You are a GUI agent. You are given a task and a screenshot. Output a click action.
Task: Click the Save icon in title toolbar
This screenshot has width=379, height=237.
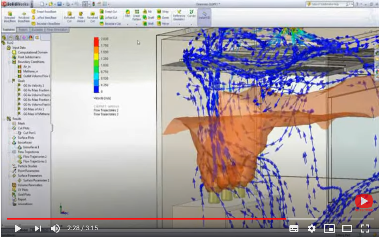point(60,4)
